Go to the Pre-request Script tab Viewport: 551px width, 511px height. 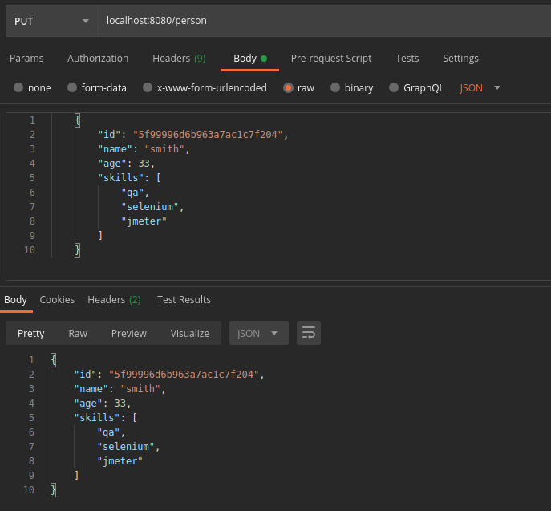coord(330,59)
